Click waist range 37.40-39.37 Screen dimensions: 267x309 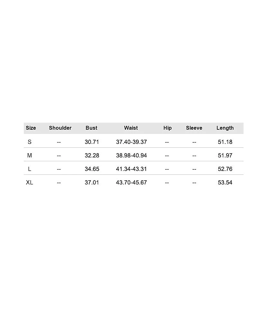(x=131, y=142)
